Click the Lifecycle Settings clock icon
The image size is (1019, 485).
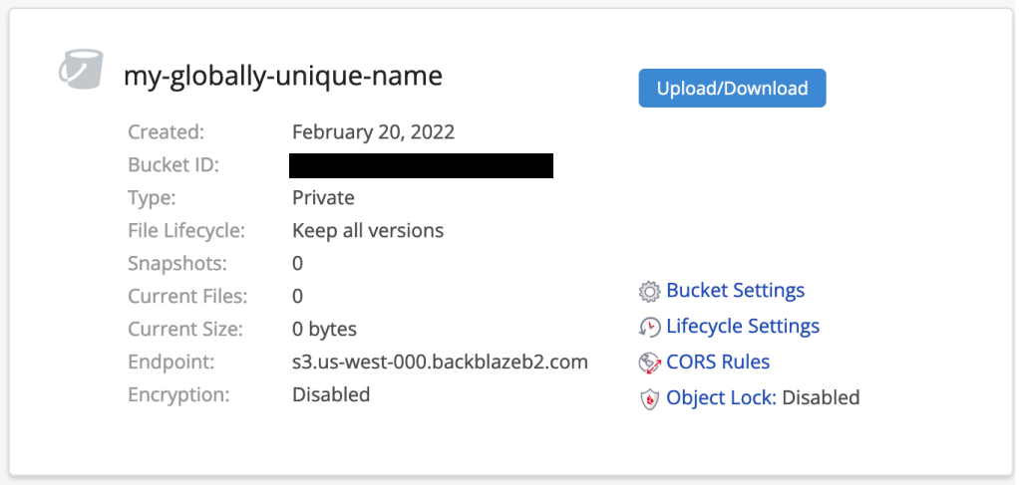(650, 328)
